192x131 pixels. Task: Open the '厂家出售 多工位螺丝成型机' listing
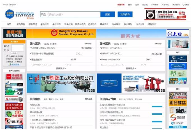43,120
